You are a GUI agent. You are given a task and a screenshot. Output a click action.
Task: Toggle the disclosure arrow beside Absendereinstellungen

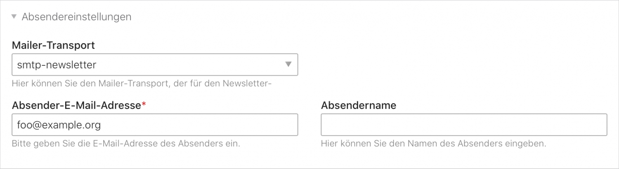[x=14, y=17]
